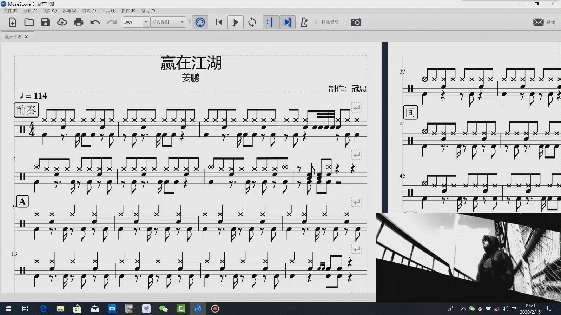
Task: Open WeChat from the taskbar
Action: tap(164, 309)
